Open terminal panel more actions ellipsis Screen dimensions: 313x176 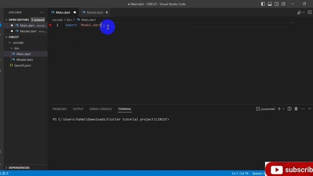pos(303,109)
